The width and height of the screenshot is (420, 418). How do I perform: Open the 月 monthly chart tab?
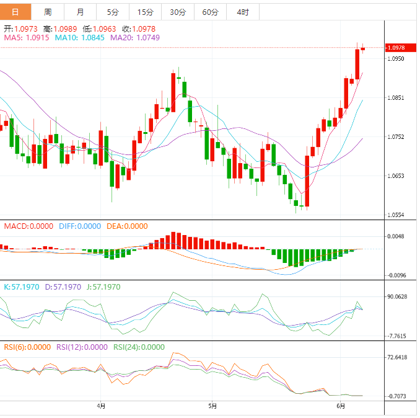(x=81, y=12)
